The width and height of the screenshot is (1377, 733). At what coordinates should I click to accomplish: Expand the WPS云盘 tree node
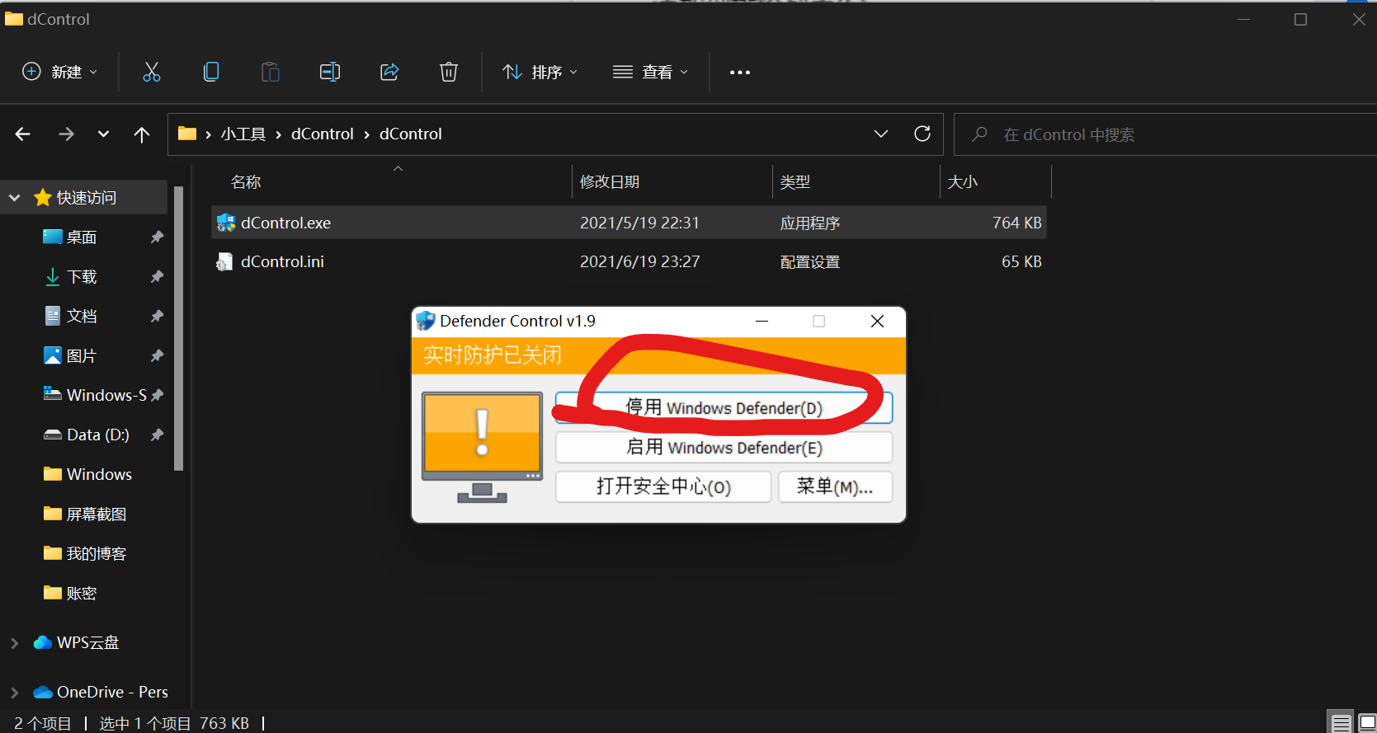coord(14,643)
